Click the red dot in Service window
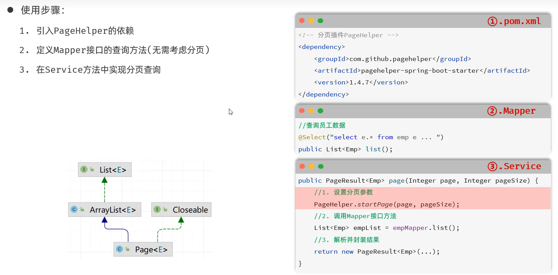The width and height of the screenshot is (558, 275). (x=302, y=166)
